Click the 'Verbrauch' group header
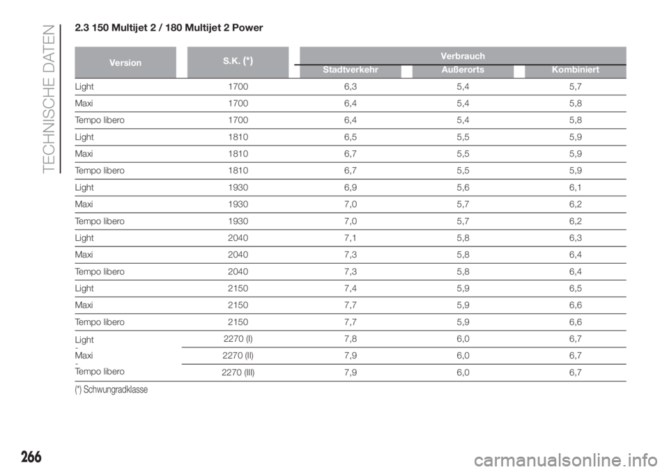 [463, 56]
